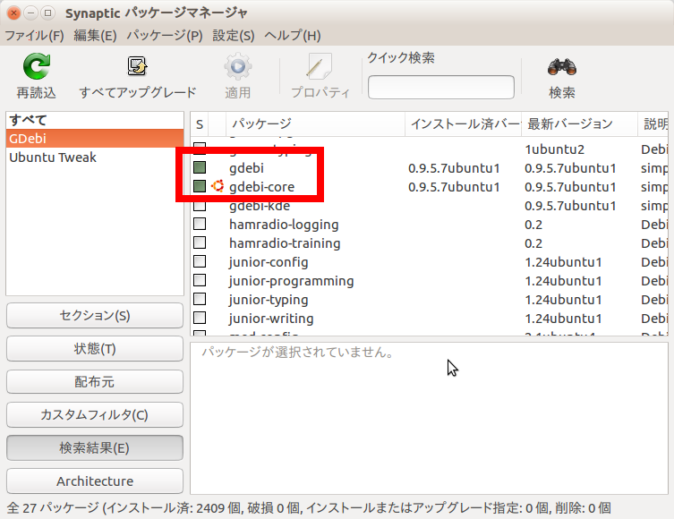Focus the クイック検索 input field
This screenshot has width=674, height=519.
[441, 87]
